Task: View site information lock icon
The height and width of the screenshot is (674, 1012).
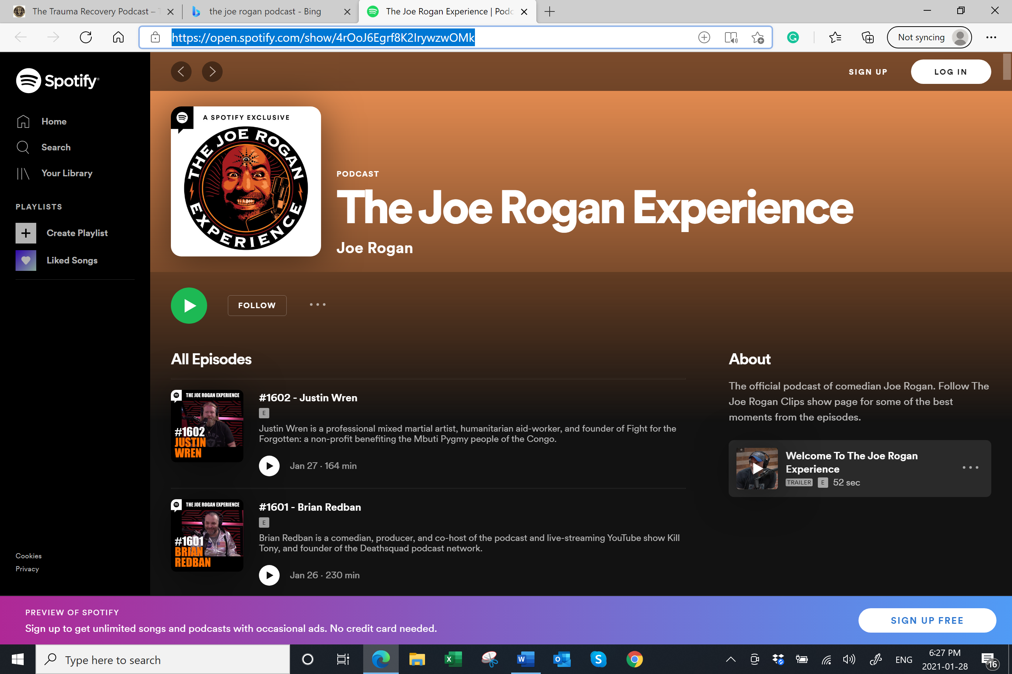Action: point(155,37)
